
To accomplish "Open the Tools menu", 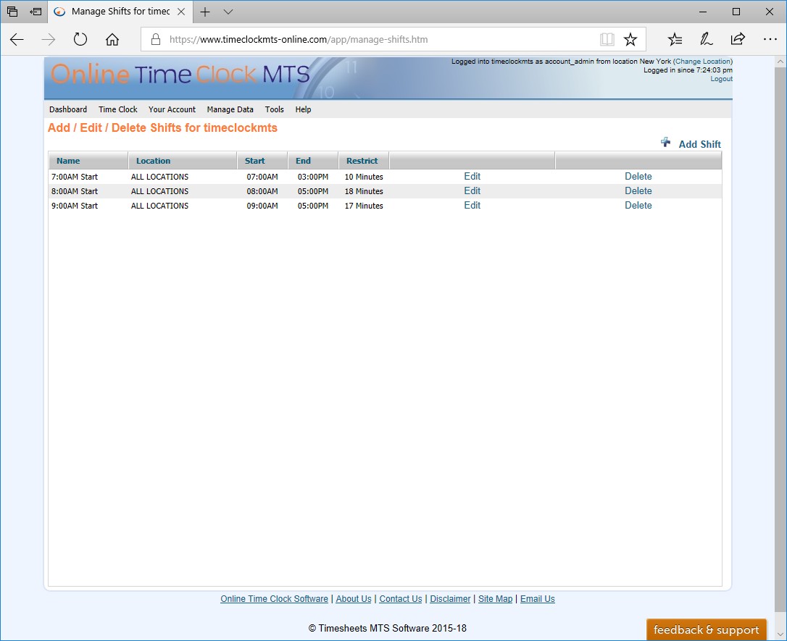I will (x=274, y=109).
